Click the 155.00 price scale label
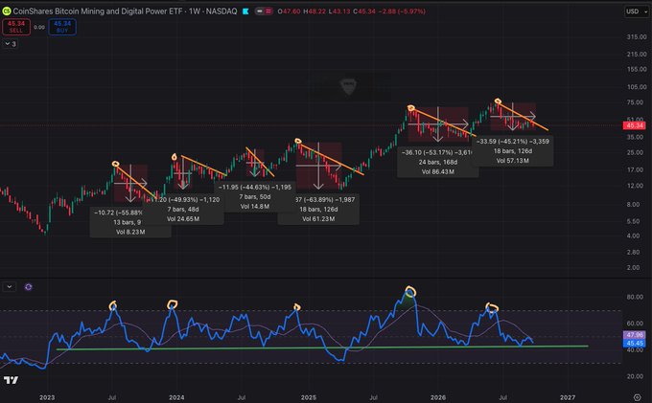 pos(637,69)
